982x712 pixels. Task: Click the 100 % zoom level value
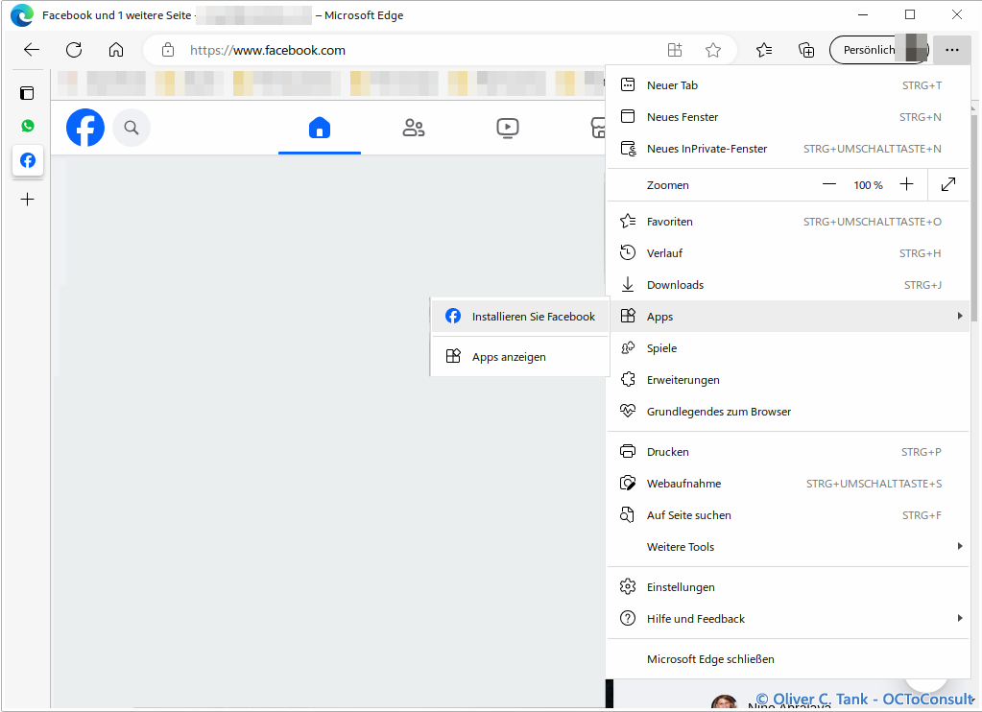click(868, 185)
